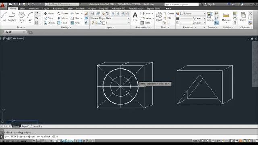Select the Line tool
The image size is (258, 145).
click(4, 17)
